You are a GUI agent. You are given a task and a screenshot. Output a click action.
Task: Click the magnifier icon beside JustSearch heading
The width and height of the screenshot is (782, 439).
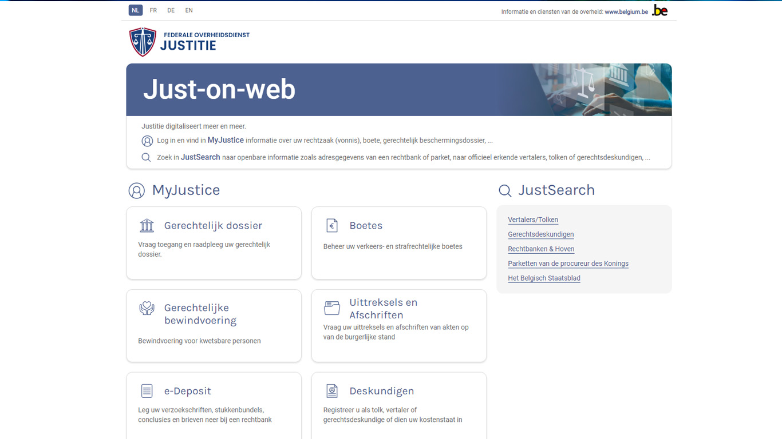tap(505, 190)
